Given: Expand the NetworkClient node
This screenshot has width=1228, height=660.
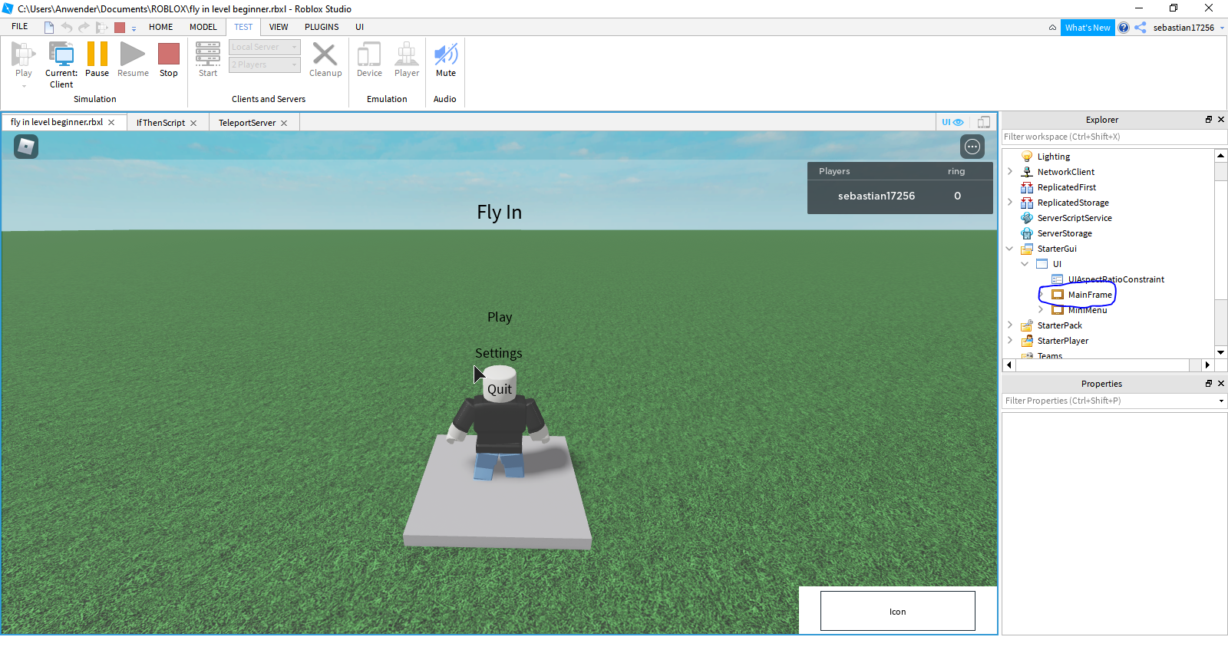Looking at the screenshot, I should click(1010, 172).
